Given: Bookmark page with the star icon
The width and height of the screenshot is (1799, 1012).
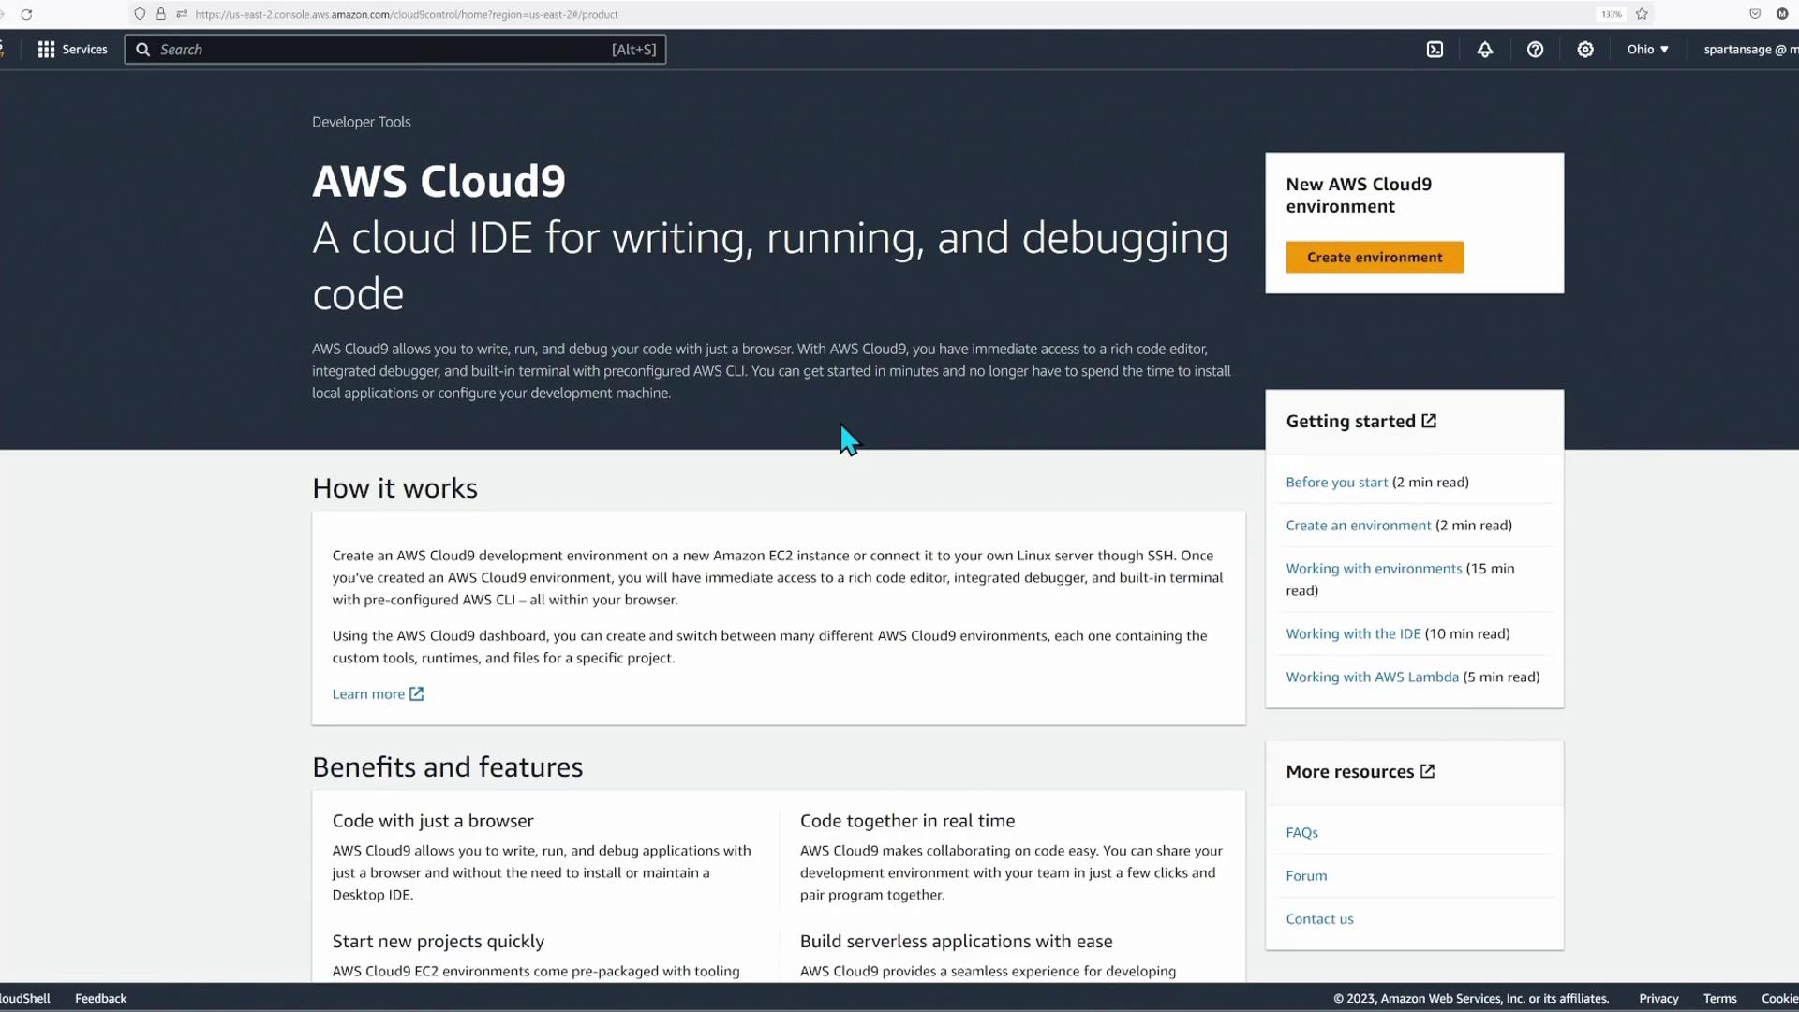Looking at the screenshot, I should pyautogui.click(x=1642, y=14).
